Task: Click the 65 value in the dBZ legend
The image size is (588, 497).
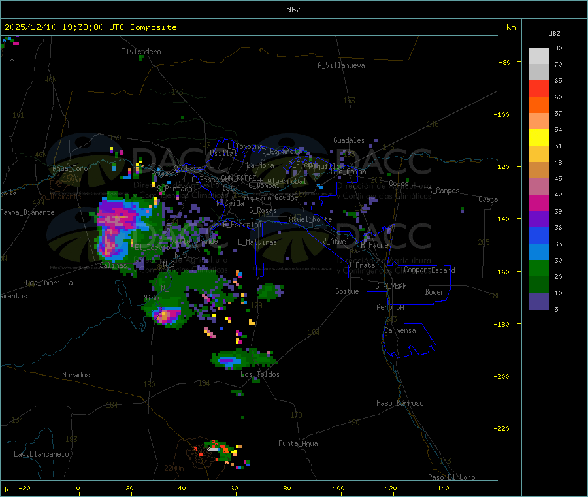Action: tap(558, 81)
